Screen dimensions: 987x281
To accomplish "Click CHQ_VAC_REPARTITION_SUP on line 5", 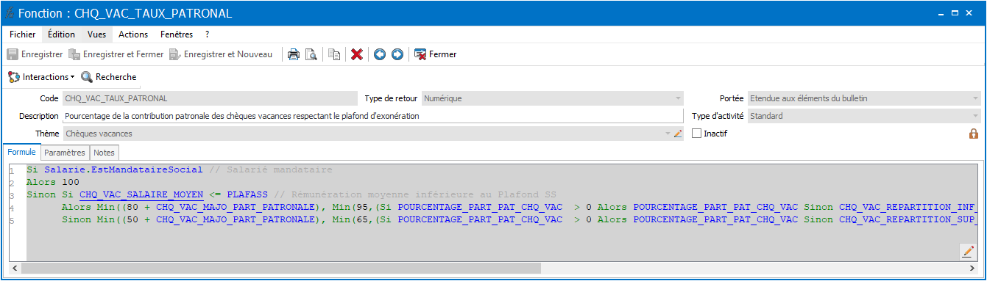I will pos(908,220).
